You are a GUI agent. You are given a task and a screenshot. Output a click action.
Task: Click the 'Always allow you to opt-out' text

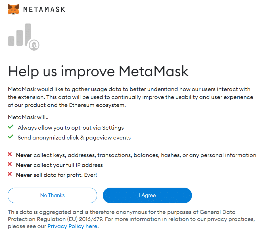tap(71, 128)
